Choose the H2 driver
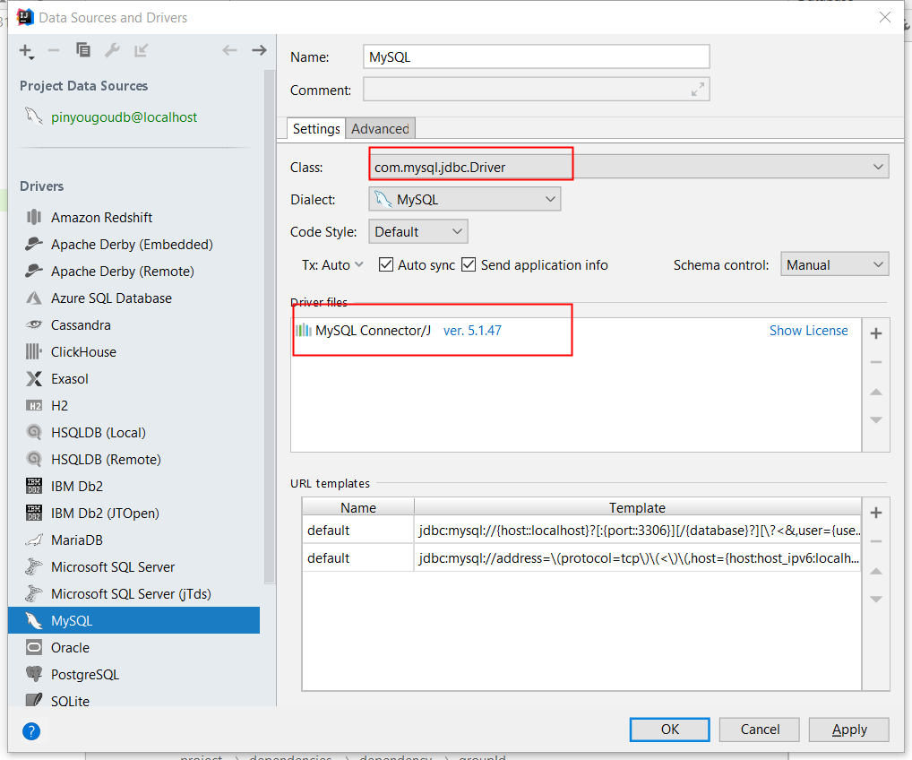 click(133, 406)
